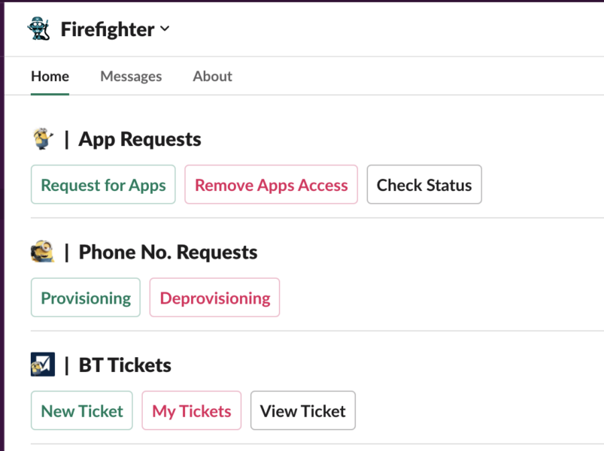Click the minion icon beside App Requests

[43, 139]
